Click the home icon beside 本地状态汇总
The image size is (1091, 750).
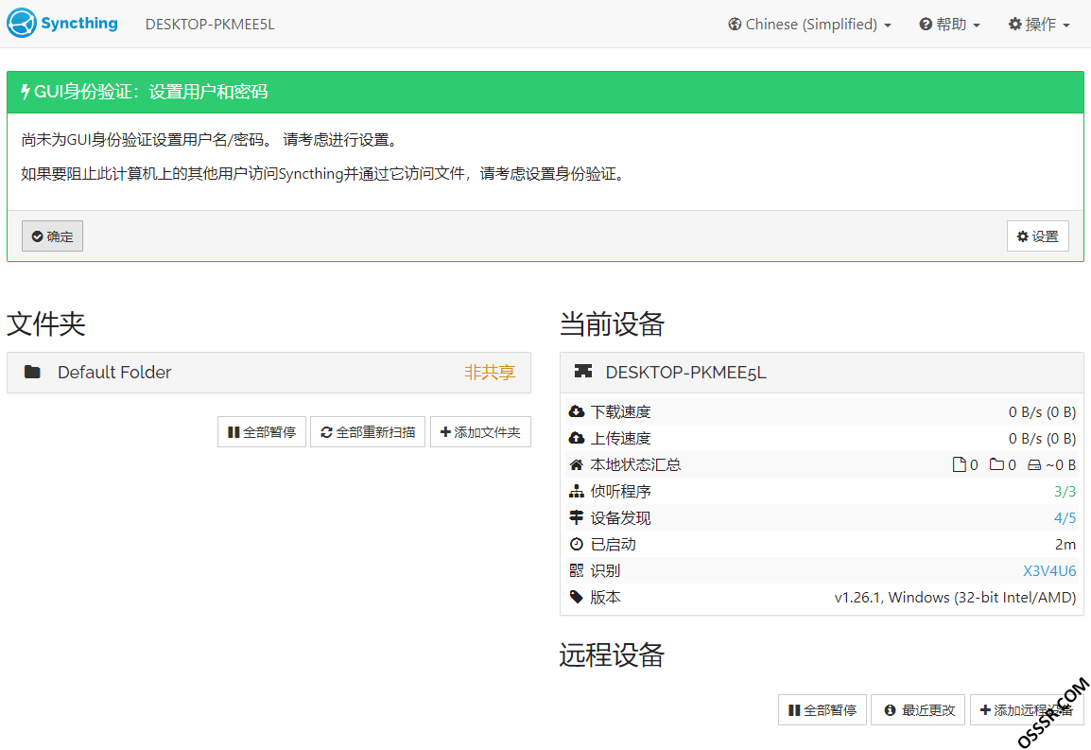click(x=576, y=464)
